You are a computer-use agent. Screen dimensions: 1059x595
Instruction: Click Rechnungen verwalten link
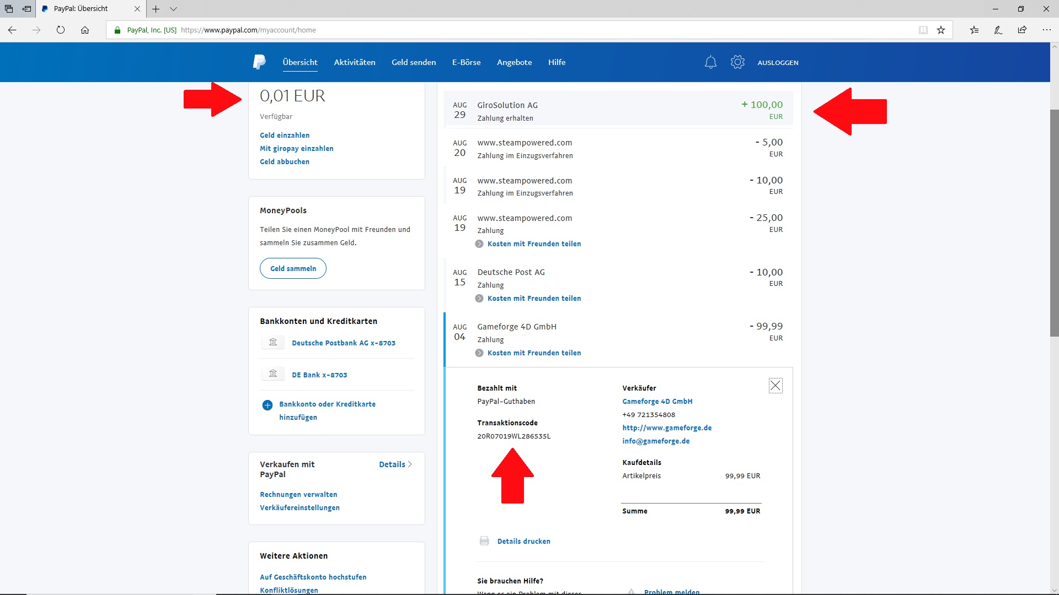298,494
